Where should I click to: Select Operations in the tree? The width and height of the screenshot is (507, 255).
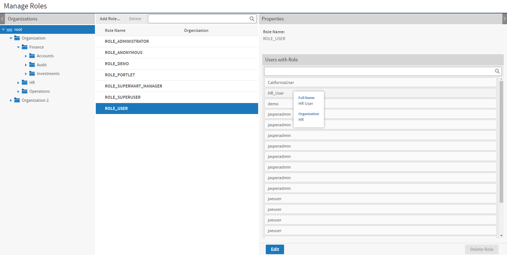tap(40, 91)
